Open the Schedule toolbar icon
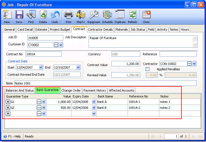 [x=107, y=17]
